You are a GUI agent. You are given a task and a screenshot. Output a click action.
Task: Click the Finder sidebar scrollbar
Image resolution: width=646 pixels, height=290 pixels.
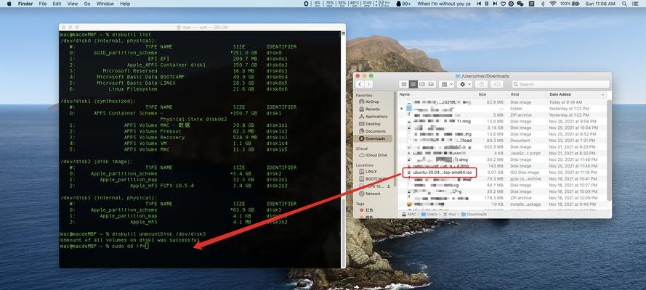(x=395, y=140)
